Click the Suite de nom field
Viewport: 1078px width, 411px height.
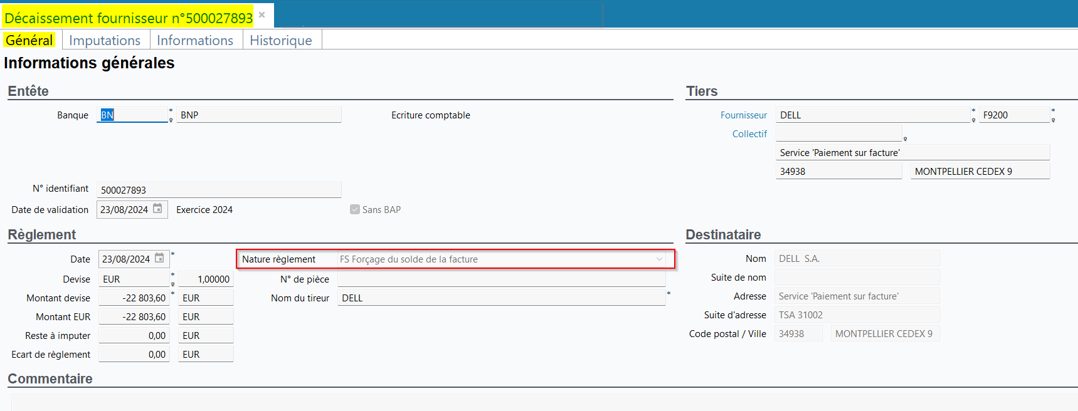857,277
